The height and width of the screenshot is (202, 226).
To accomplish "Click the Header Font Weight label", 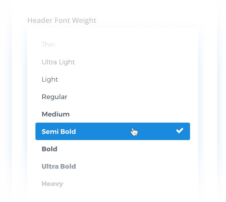I will coord(62,20).
